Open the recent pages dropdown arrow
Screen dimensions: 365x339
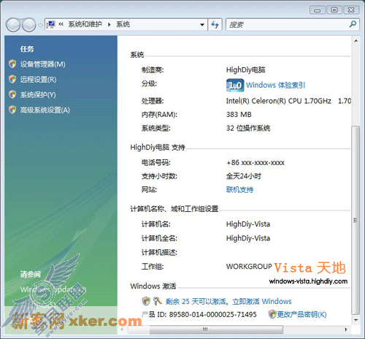(40, 25)
